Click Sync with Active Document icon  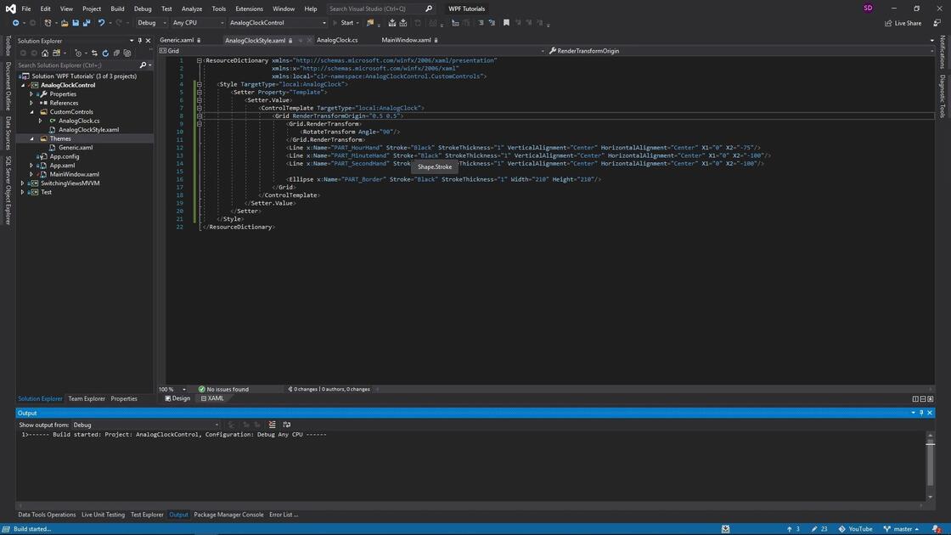(x=94, y=53)
